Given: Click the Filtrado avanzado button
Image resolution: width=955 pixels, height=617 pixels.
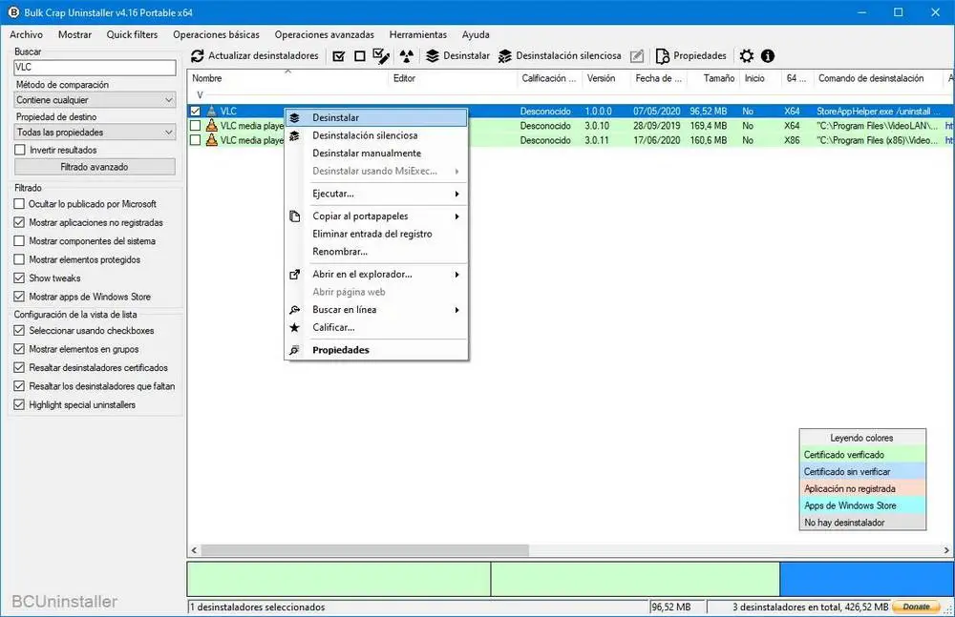Looking at the screenshot, I should pos(95,167).
